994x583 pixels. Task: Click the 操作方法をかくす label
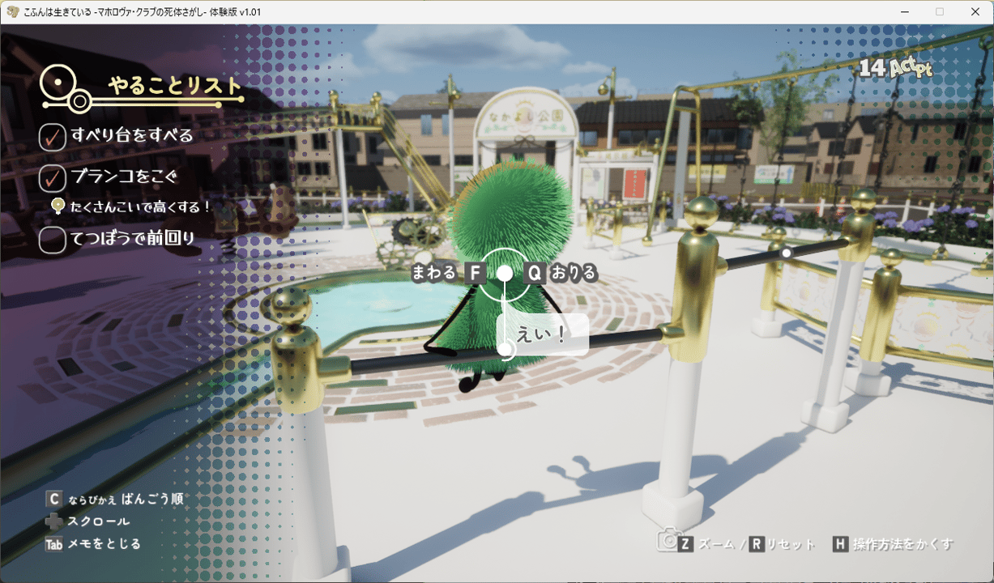pyautogui.click(x=903, y=544)
